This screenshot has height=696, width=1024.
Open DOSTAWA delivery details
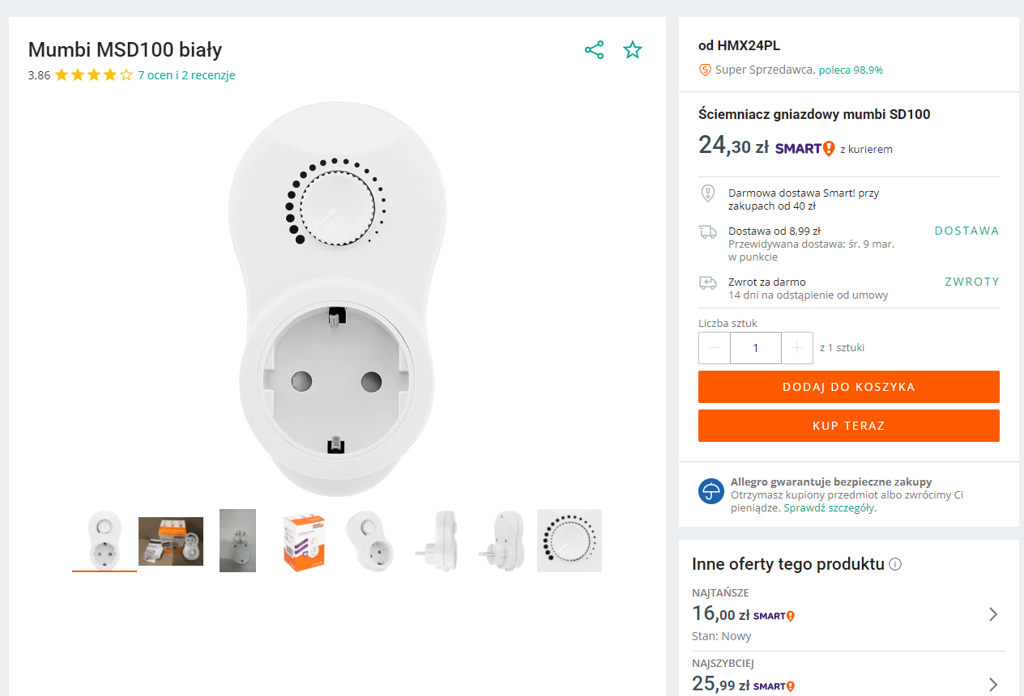tap(966, 231)
